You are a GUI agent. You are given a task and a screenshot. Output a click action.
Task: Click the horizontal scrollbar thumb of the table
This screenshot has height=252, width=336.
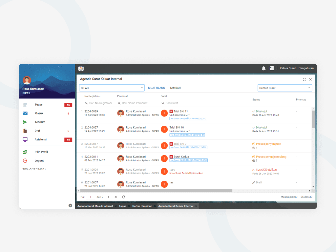point(156,191)
